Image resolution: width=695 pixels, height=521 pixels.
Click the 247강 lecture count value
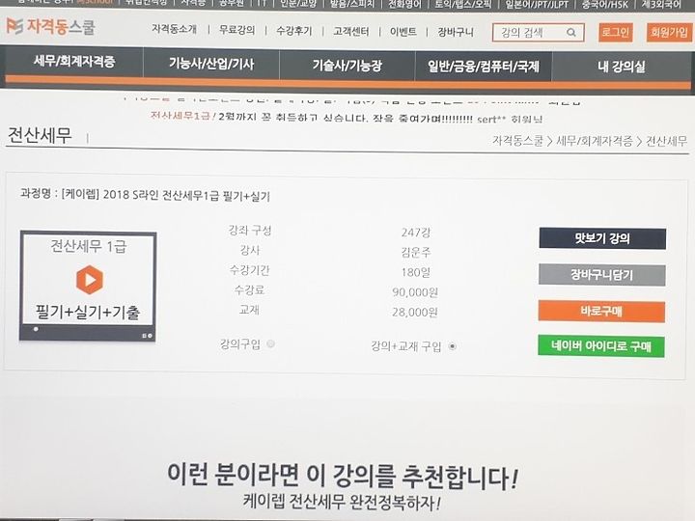(415, 233)
